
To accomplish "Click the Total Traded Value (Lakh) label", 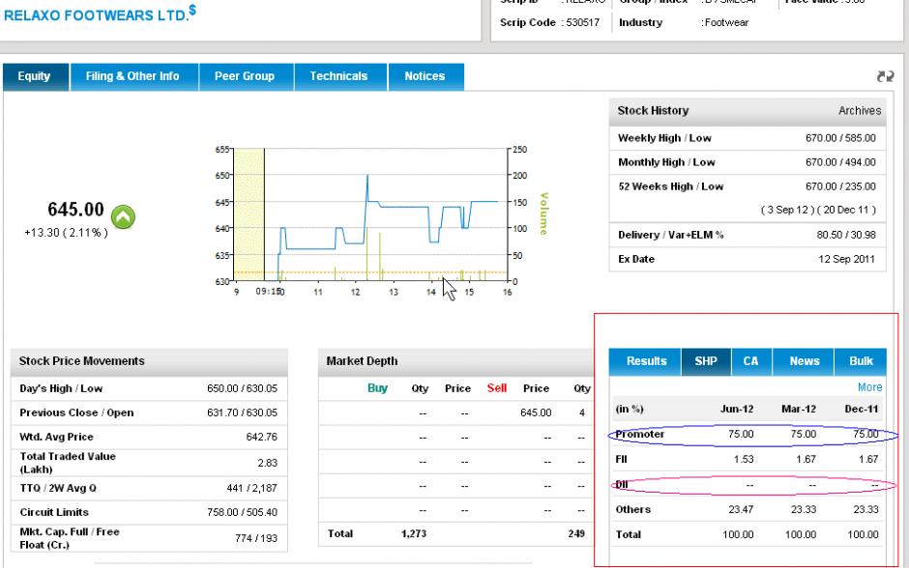I will pyautogui.click(x=68, y=463).
